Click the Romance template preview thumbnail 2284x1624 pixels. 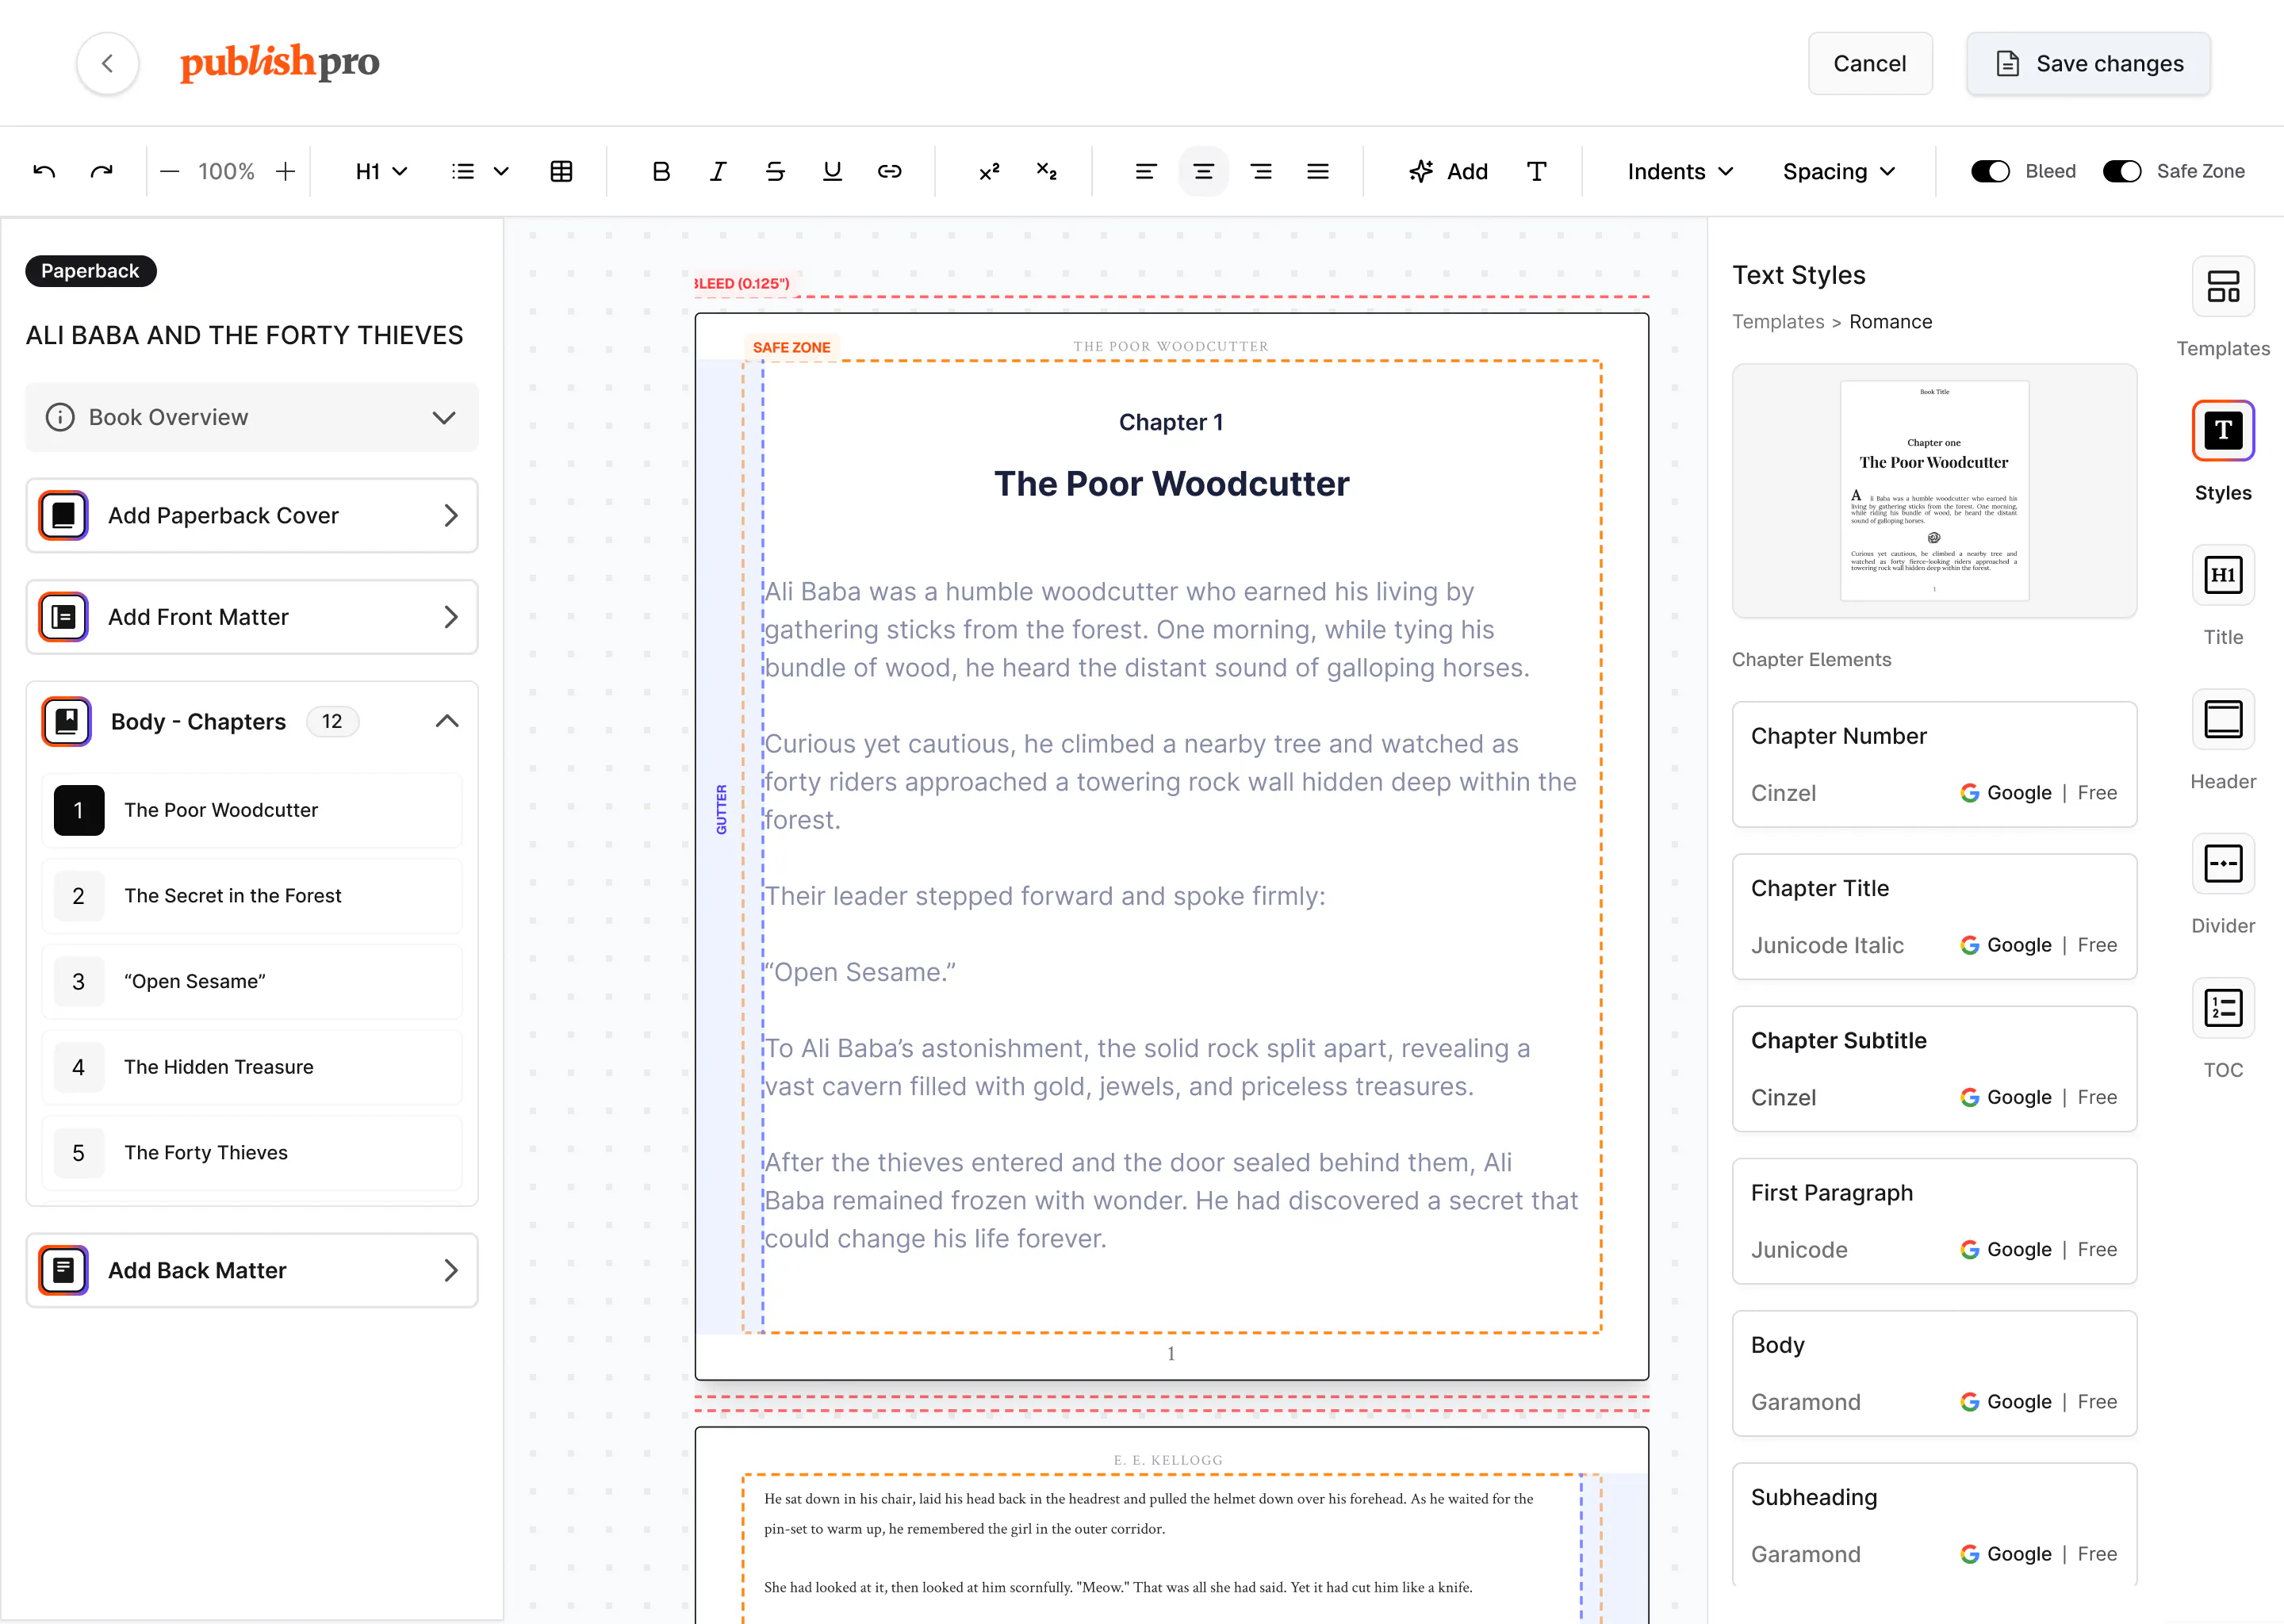click(1934, 490)
